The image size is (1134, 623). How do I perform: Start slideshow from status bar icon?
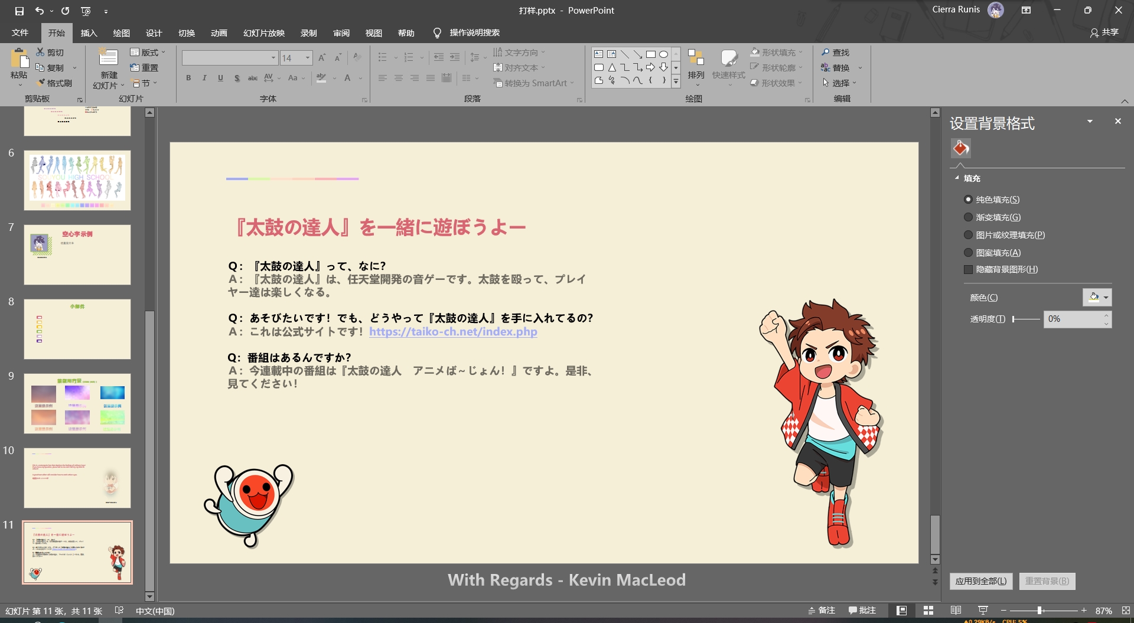983,610
